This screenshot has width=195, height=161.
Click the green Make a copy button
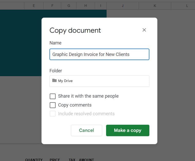pyautogui.click(x=127, y=130)
